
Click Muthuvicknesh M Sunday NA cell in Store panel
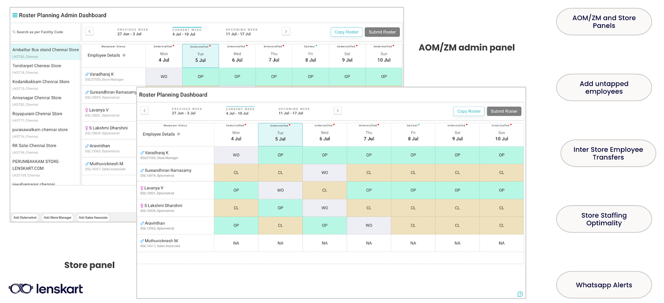pos(502,243)
